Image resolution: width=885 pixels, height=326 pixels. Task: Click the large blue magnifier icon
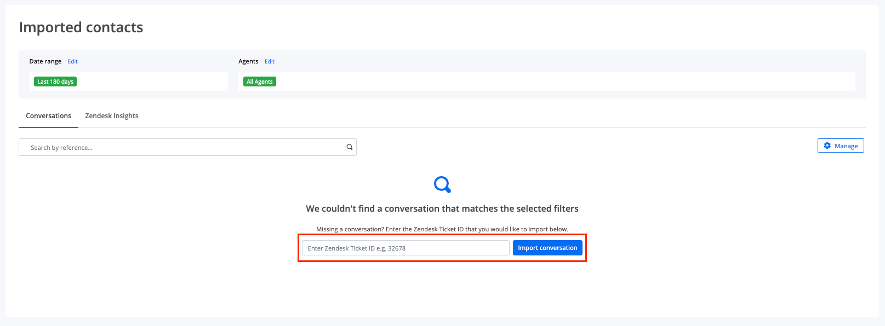coord(442,184)
